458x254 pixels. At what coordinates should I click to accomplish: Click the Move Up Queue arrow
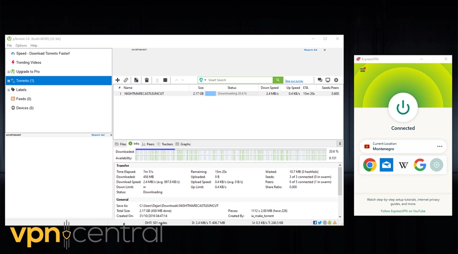pyautogui.click(x=176, y=80)
